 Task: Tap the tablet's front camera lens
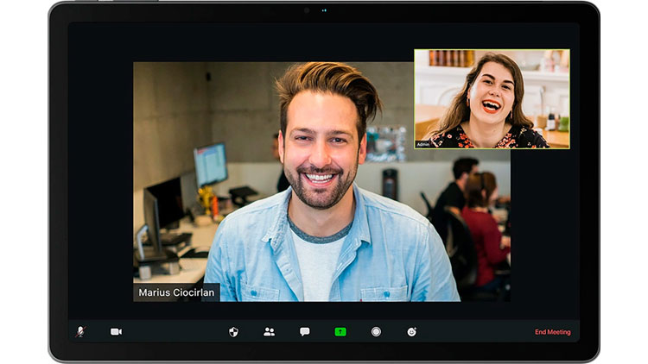pos(306,11)
